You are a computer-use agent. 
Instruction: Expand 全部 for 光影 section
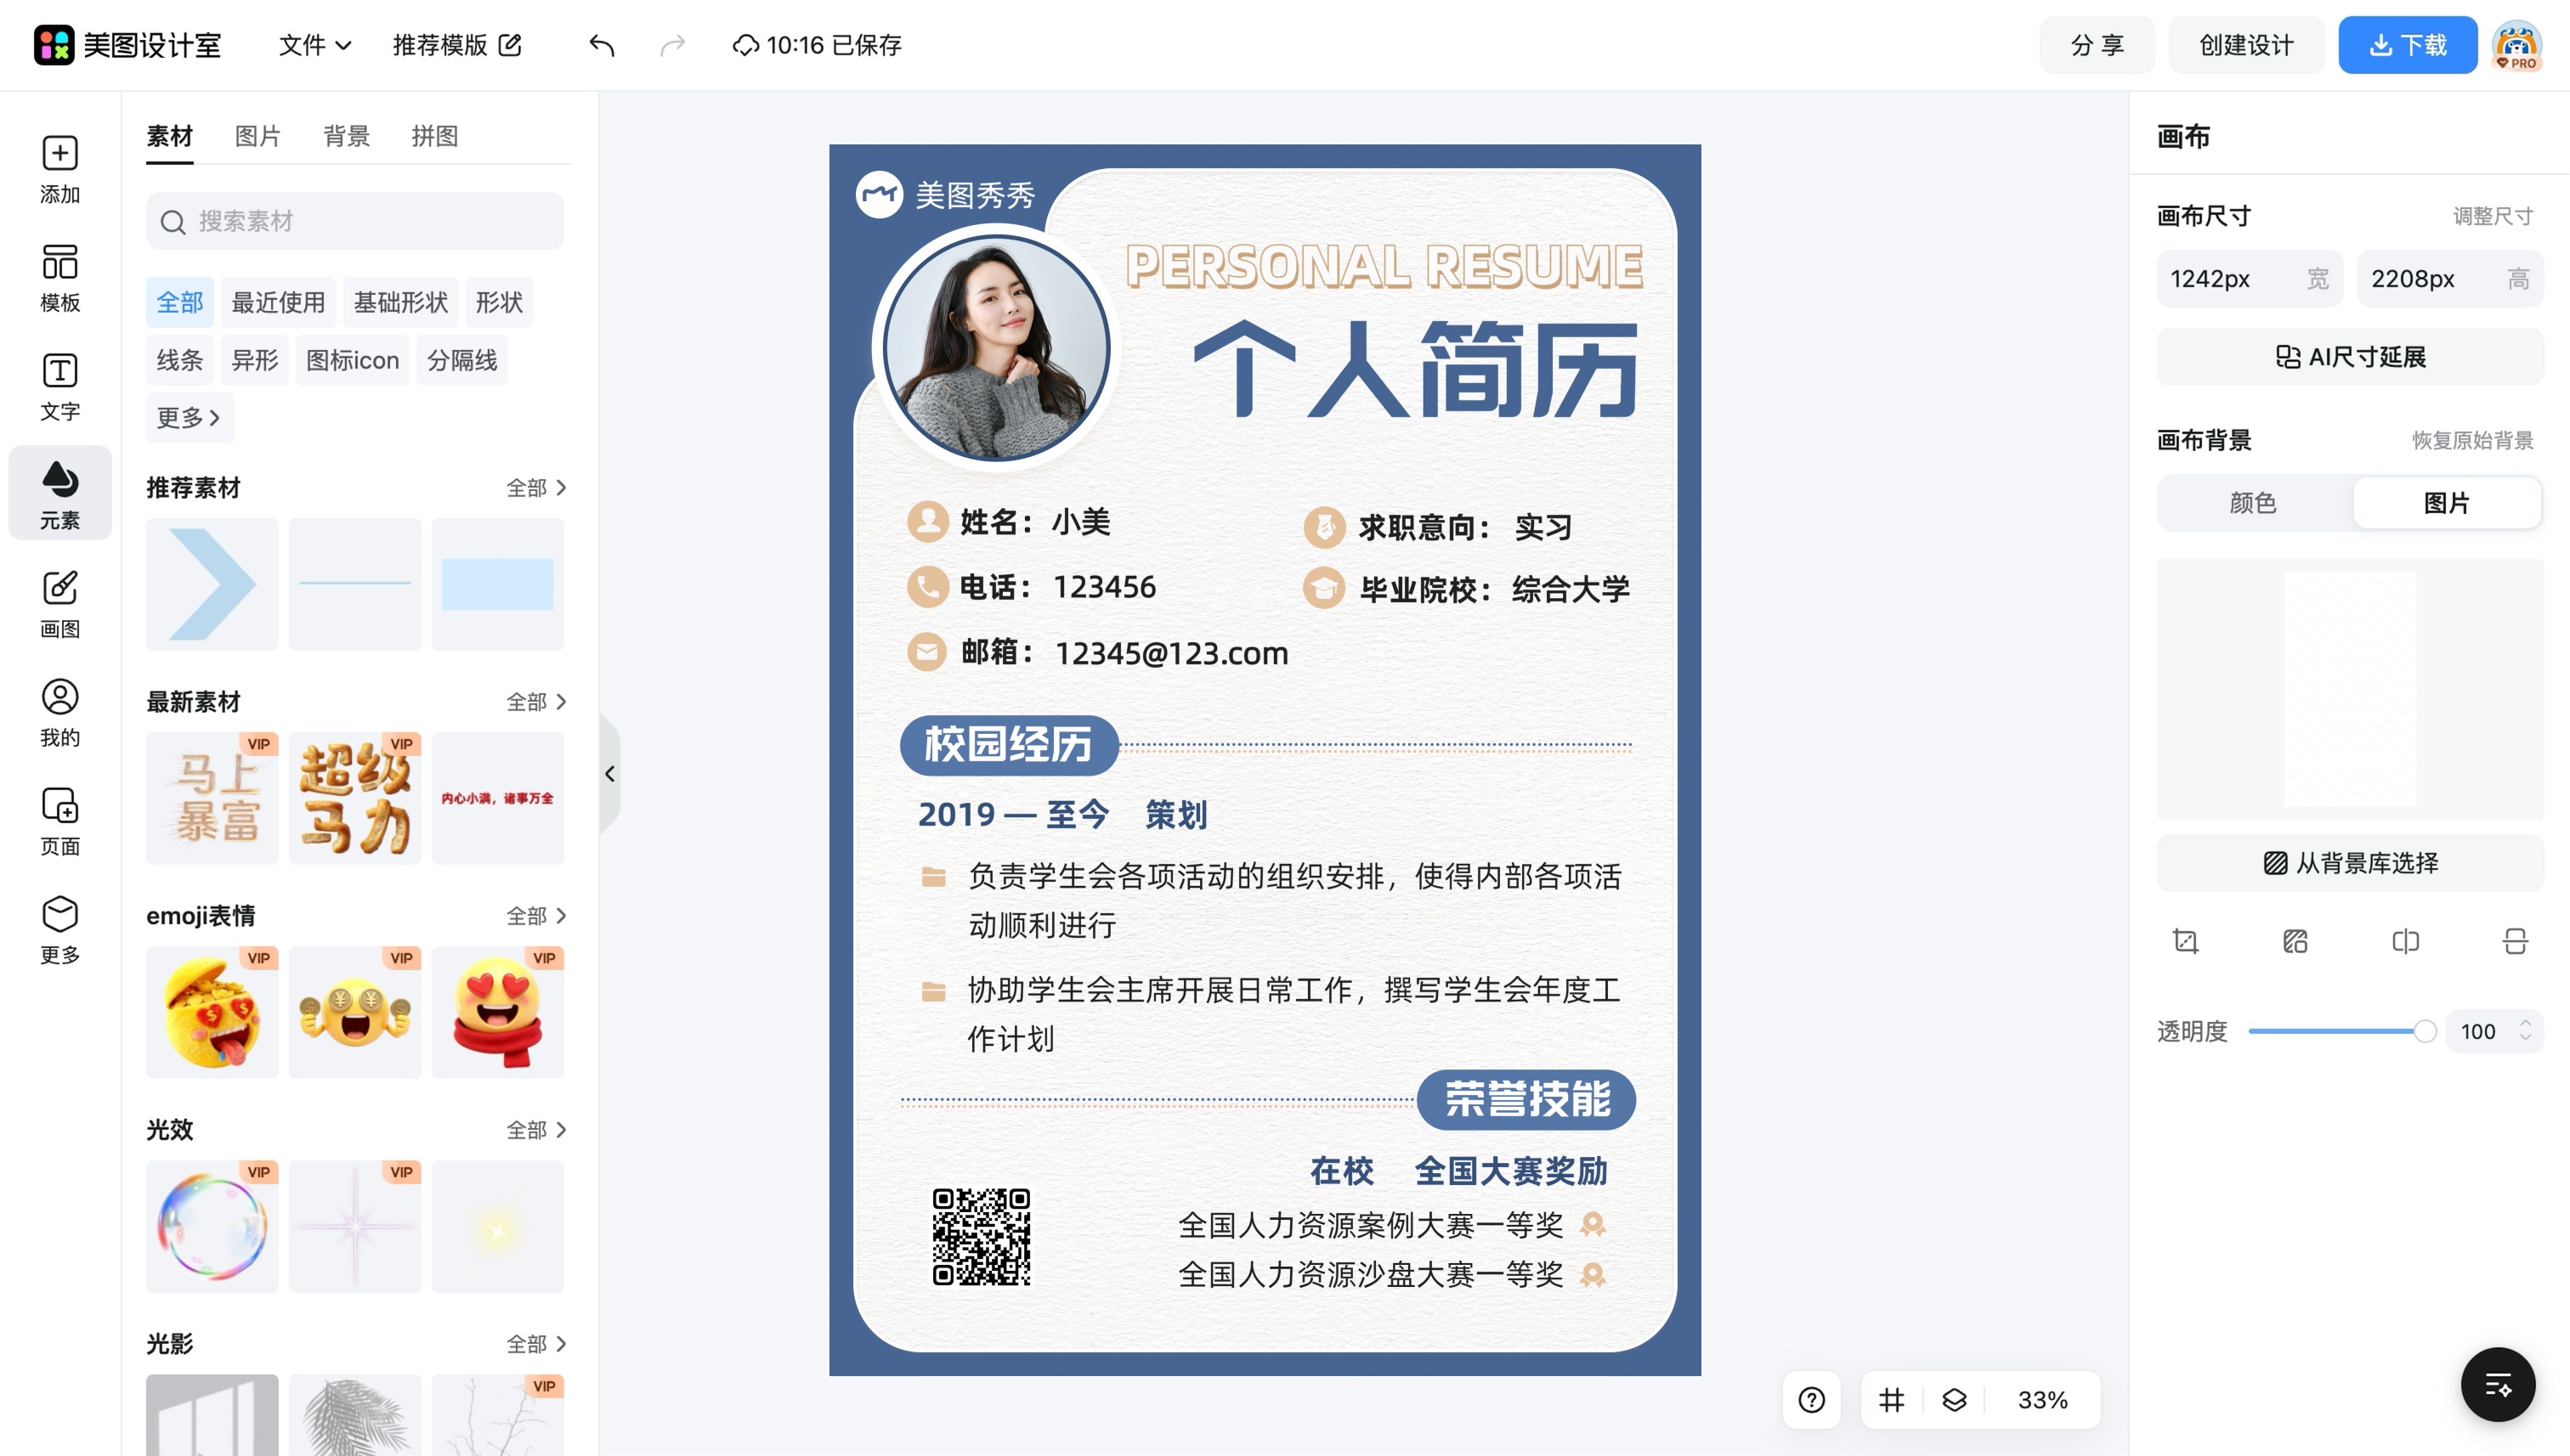tap(536, 1344)
